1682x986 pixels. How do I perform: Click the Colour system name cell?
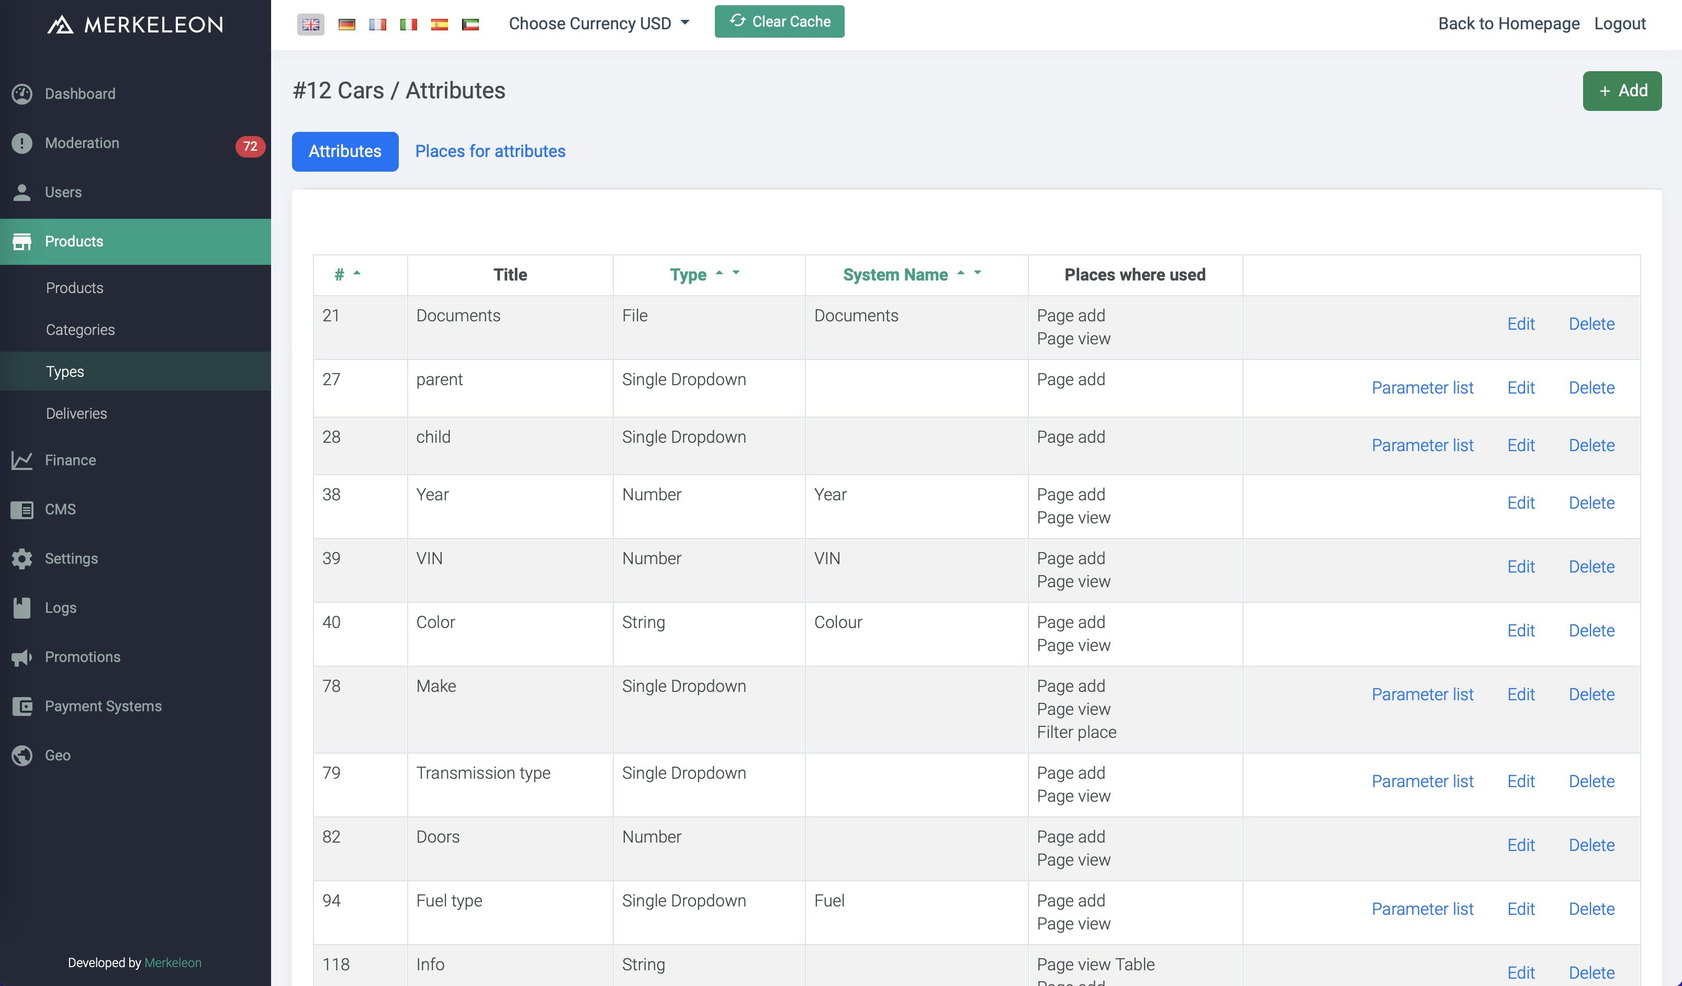(x=916, y=634)
